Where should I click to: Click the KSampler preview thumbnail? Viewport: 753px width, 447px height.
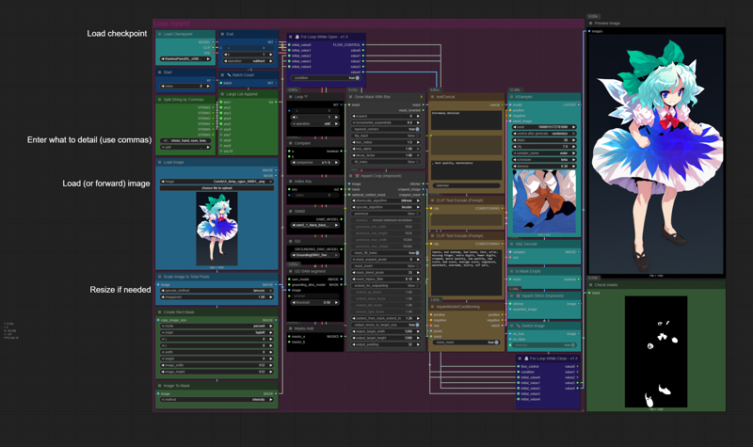[544, 201]
